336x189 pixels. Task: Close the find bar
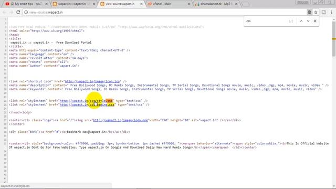[x=315, y=21]
